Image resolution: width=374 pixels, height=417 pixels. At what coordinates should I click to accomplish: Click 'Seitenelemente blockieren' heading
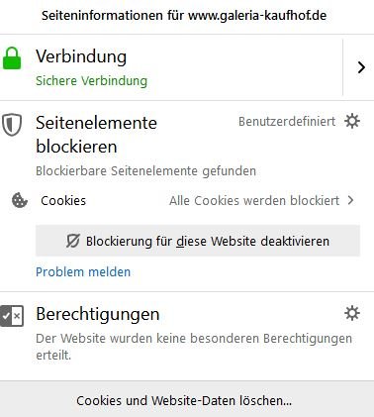pyautogui.click(x=96, y=135)
